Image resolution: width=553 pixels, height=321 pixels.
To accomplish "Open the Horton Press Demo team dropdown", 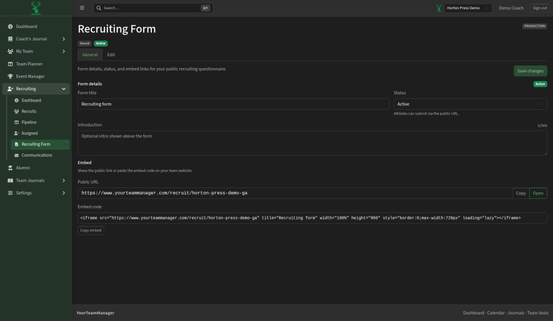I will 468,8.
